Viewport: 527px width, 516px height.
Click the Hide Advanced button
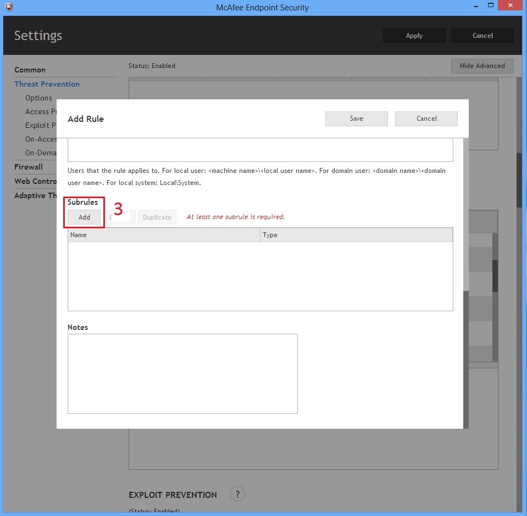coord(482,66)
